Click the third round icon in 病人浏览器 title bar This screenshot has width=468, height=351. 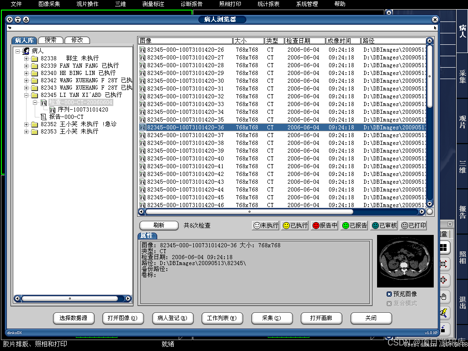[26, 20]
